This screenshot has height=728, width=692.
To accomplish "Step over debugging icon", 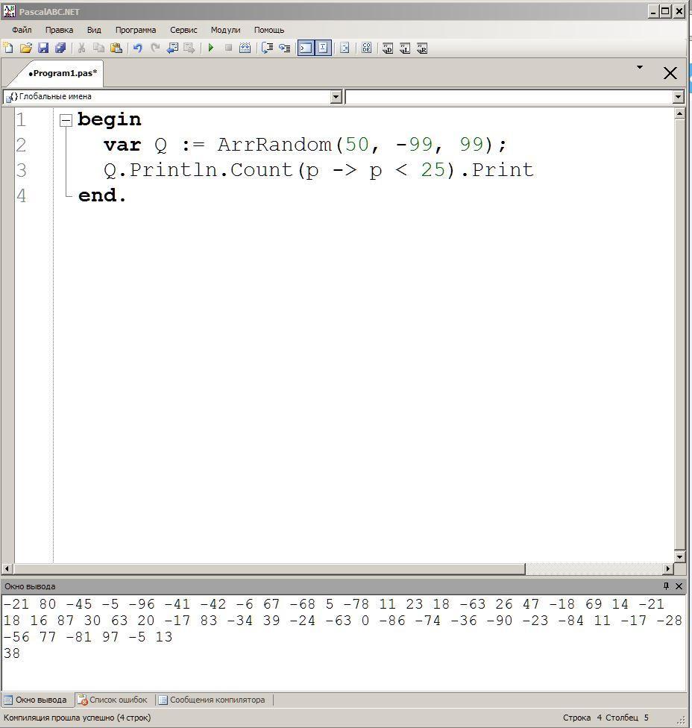I will [267, 48].
